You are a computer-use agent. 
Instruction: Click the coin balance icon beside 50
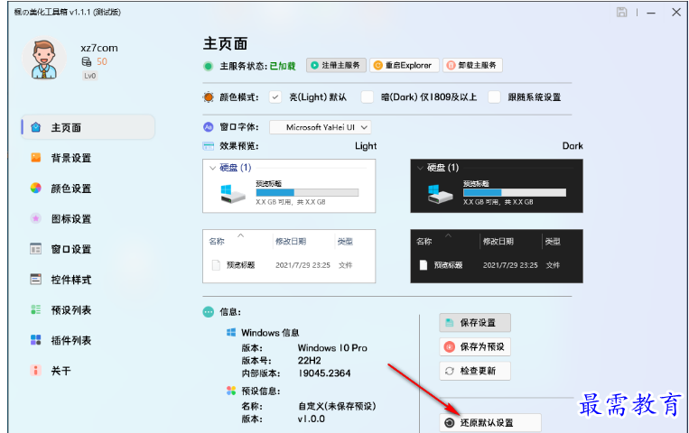point(87,61)
